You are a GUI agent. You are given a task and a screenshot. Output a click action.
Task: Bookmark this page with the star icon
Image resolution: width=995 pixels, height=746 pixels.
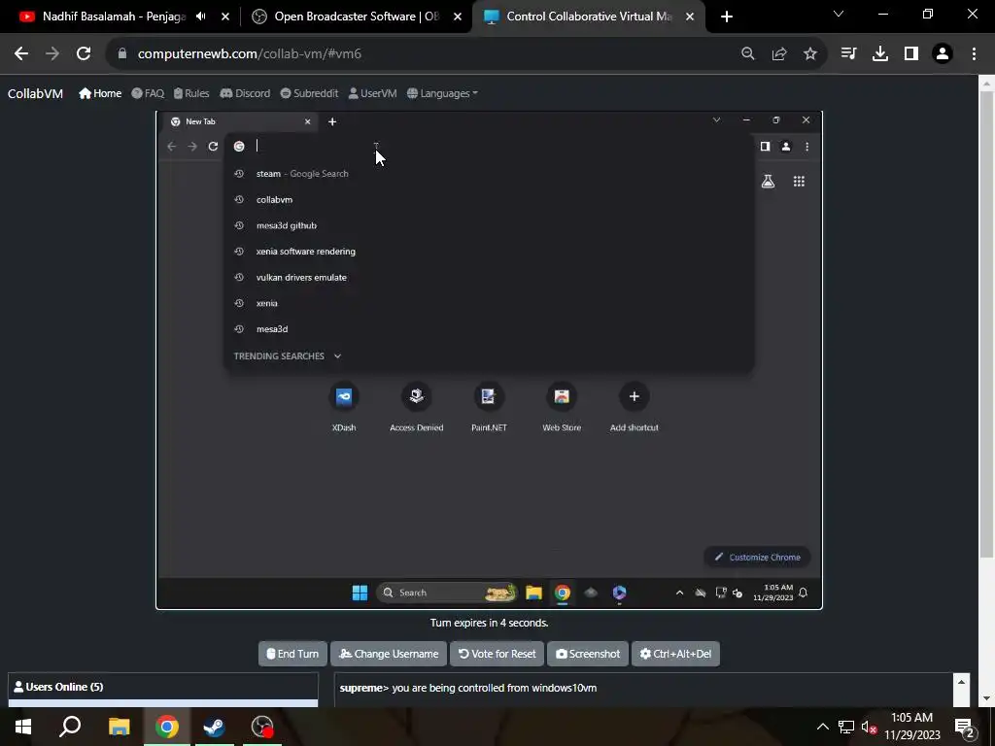pyautogui.click(x=810, y=54)
